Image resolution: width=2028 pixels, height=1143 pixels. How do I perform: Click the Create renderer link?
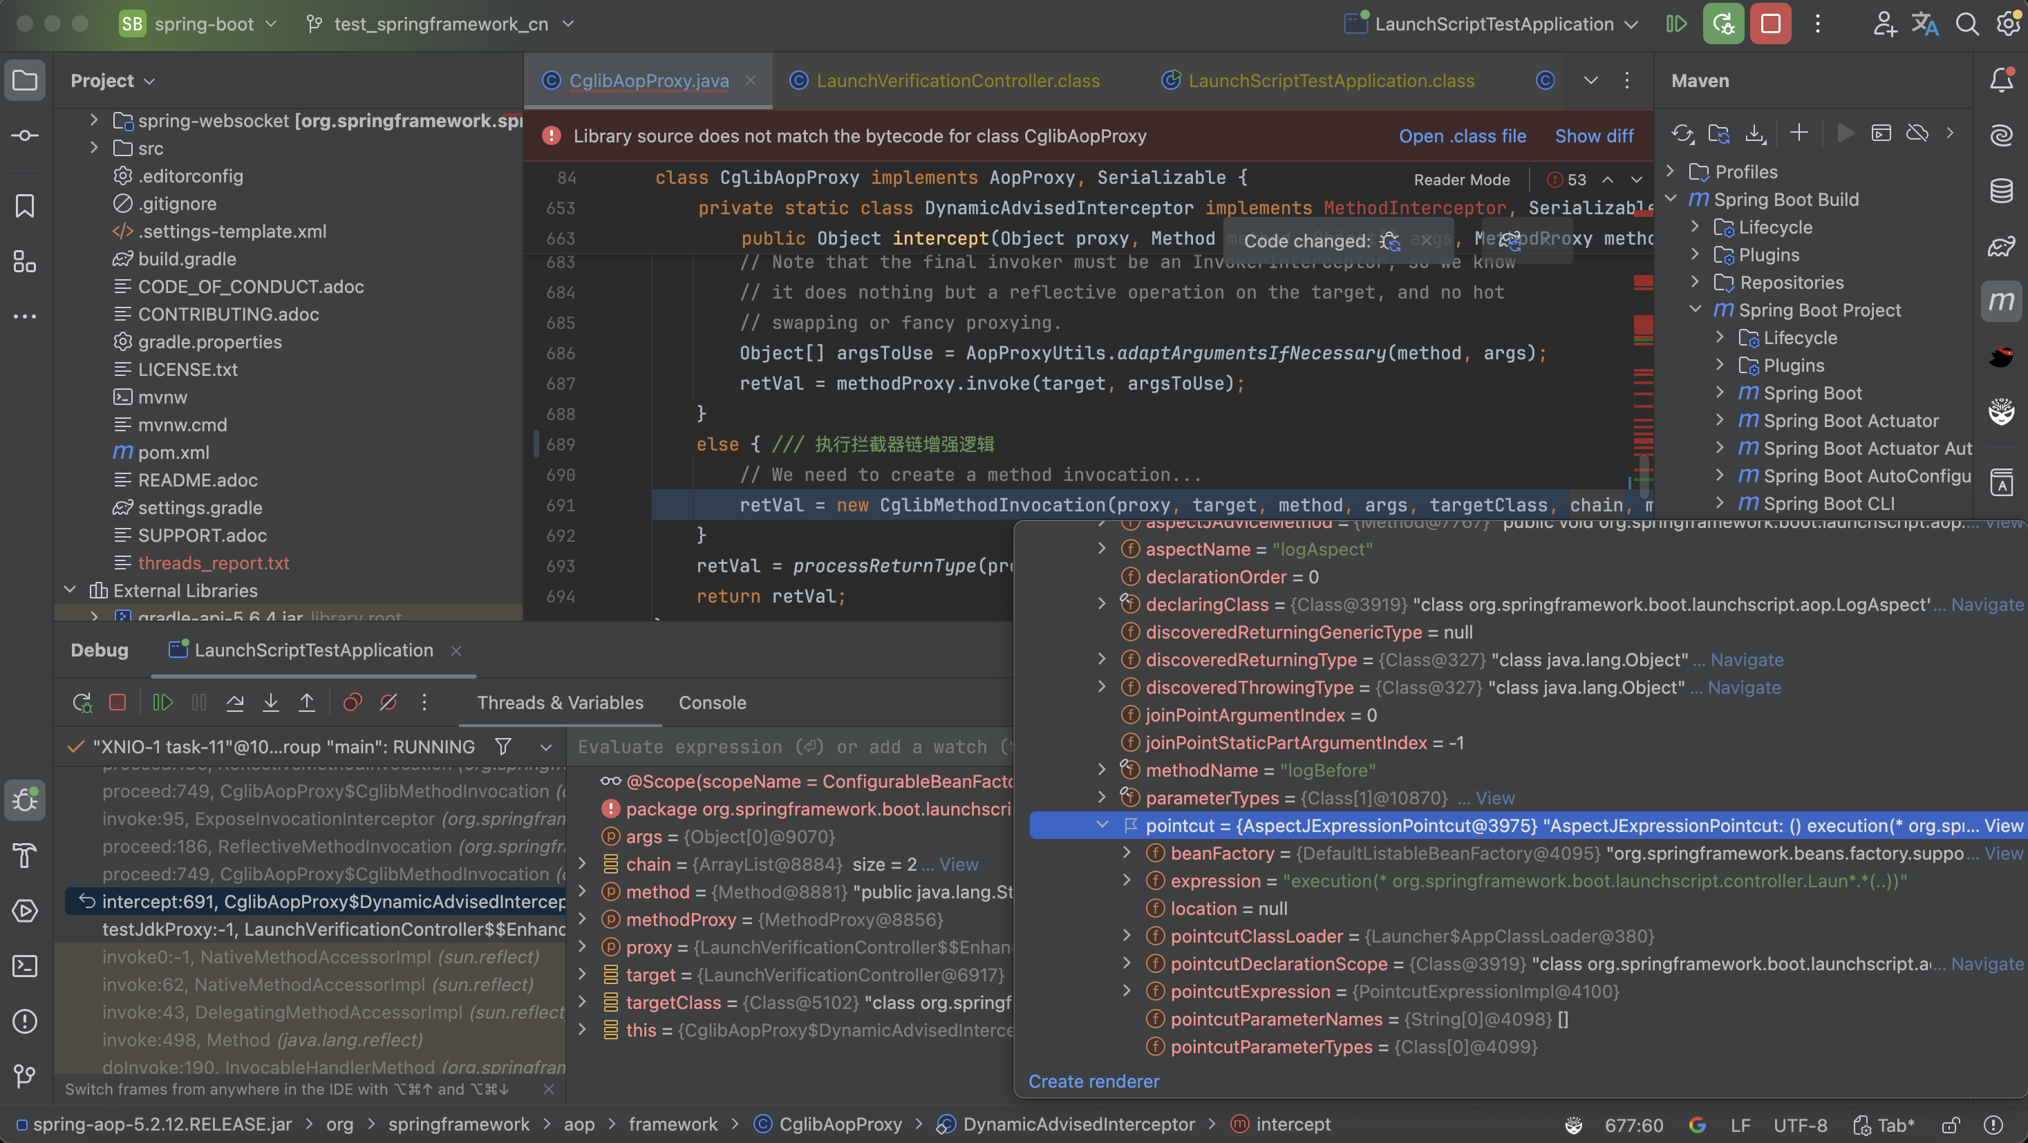click(1093, 1081)
